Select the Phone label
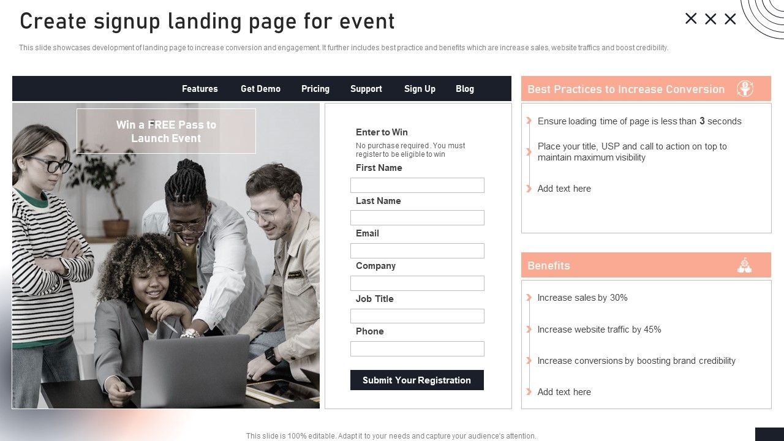The image size is (784, 441). click(370, 331)
